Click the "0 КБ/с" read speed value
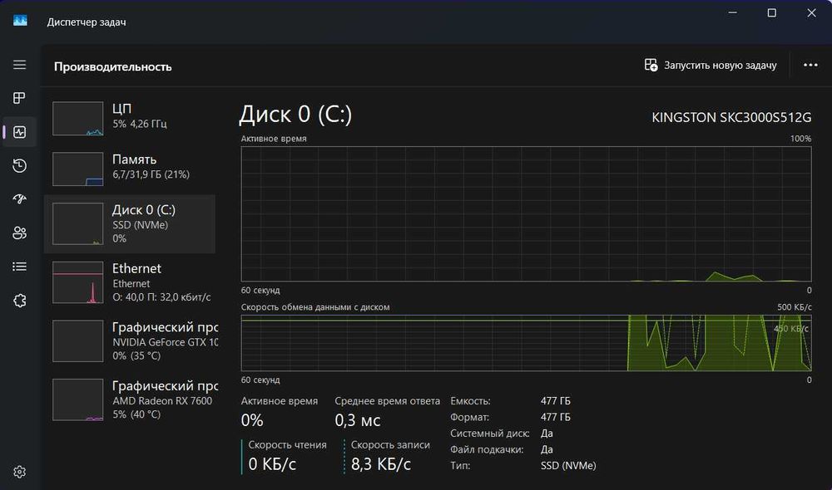Image resolution: width=832 pixels, height=490 pixels. [x=272, y=464]
